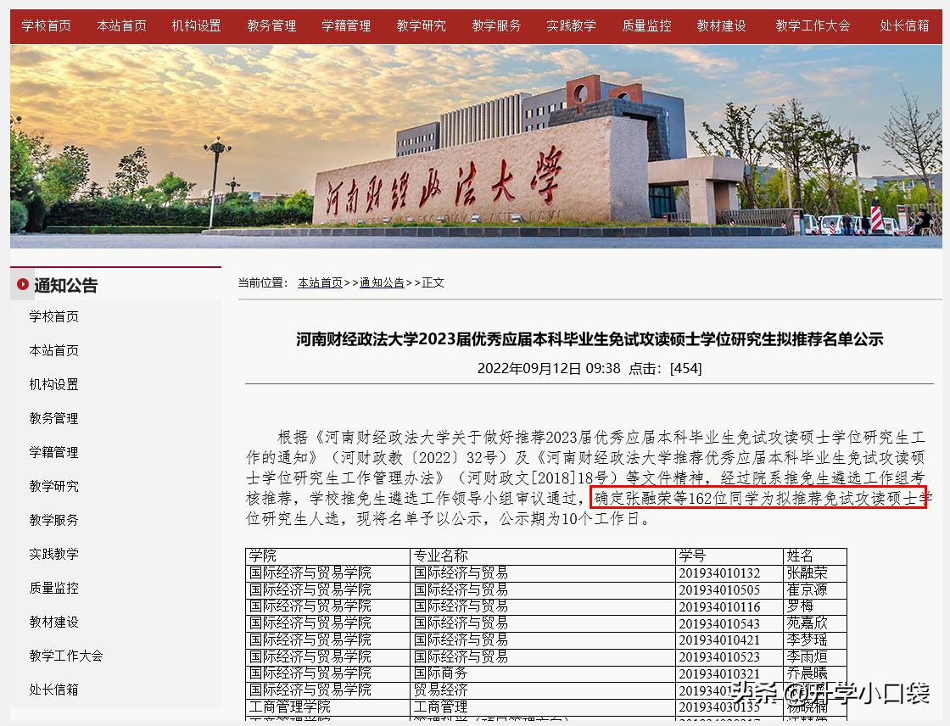This screenshot has height=726, width=950.
Task: Click the 通知公告 sidebar heading
Action: [65, 286]
